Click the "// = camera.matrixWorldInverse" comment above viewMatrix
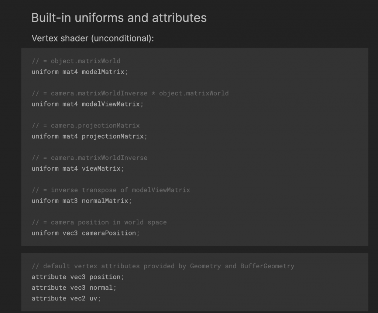Image resolution: width=378 pixels, height=313 pixels. click(x=89, y=158)
